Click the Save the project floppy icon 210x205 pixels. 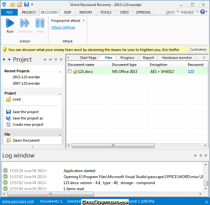[x=9, y=112]
